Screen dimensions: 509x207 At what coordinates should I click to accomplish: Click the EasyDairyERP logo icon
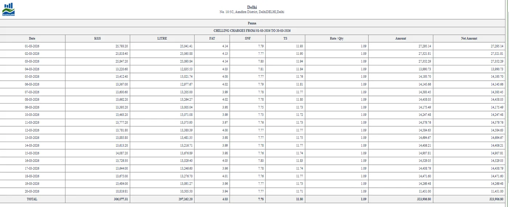point(8,9)
